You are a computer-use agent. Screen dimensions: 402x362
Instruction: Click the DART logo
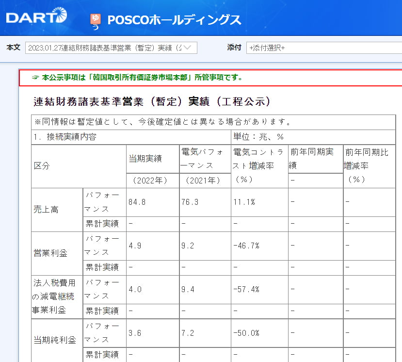click(x=36, y=16)
